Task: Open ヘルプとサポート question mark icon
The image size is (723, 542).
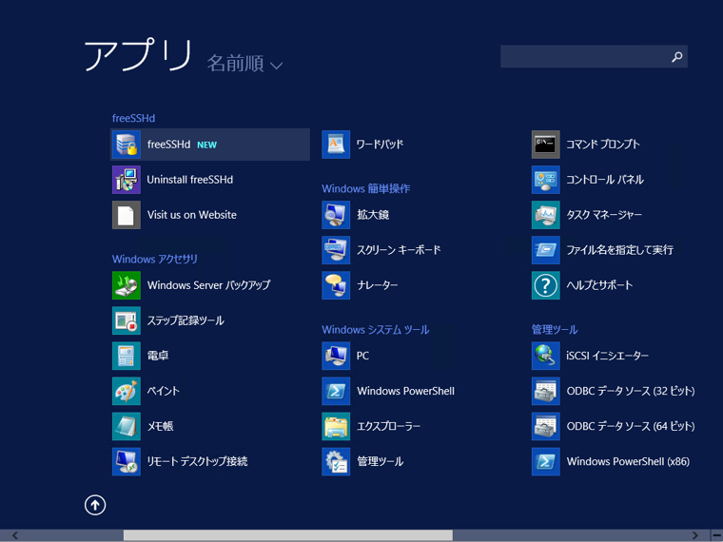Action: [x=545, y=285]
